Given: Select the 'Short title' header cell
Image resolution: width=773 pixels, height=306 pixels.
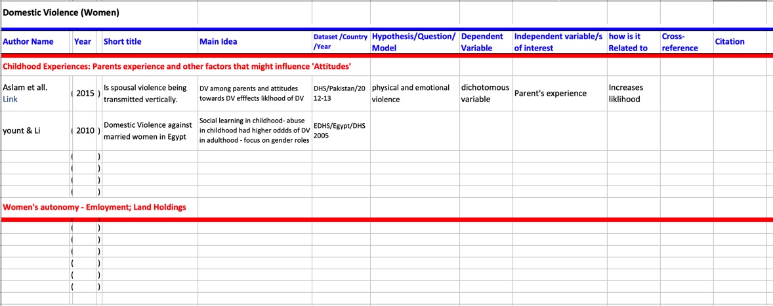Looking at the screenshot, I should [123, 42].
